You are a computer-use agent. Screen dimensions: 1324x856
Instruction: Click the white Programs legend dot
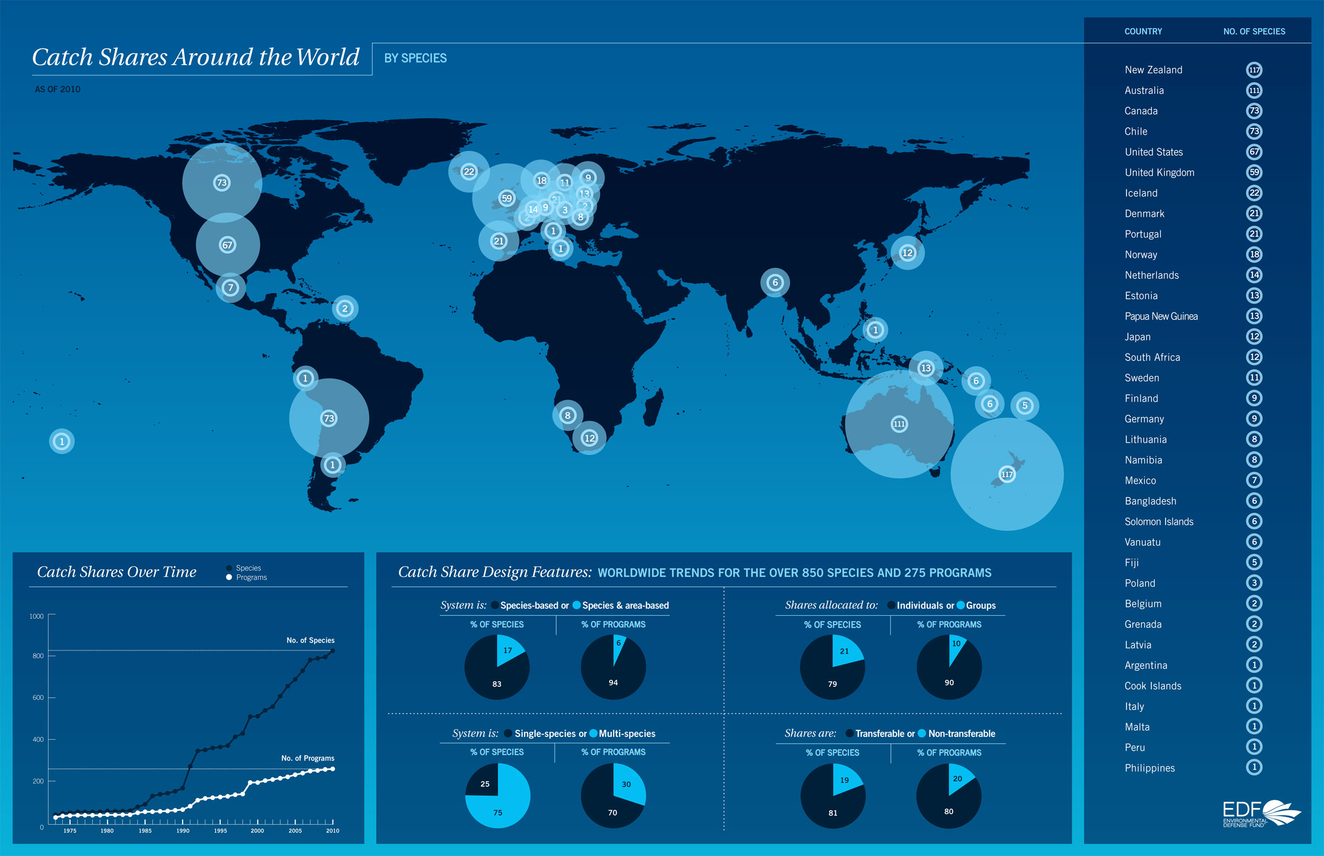coord(228,578)
